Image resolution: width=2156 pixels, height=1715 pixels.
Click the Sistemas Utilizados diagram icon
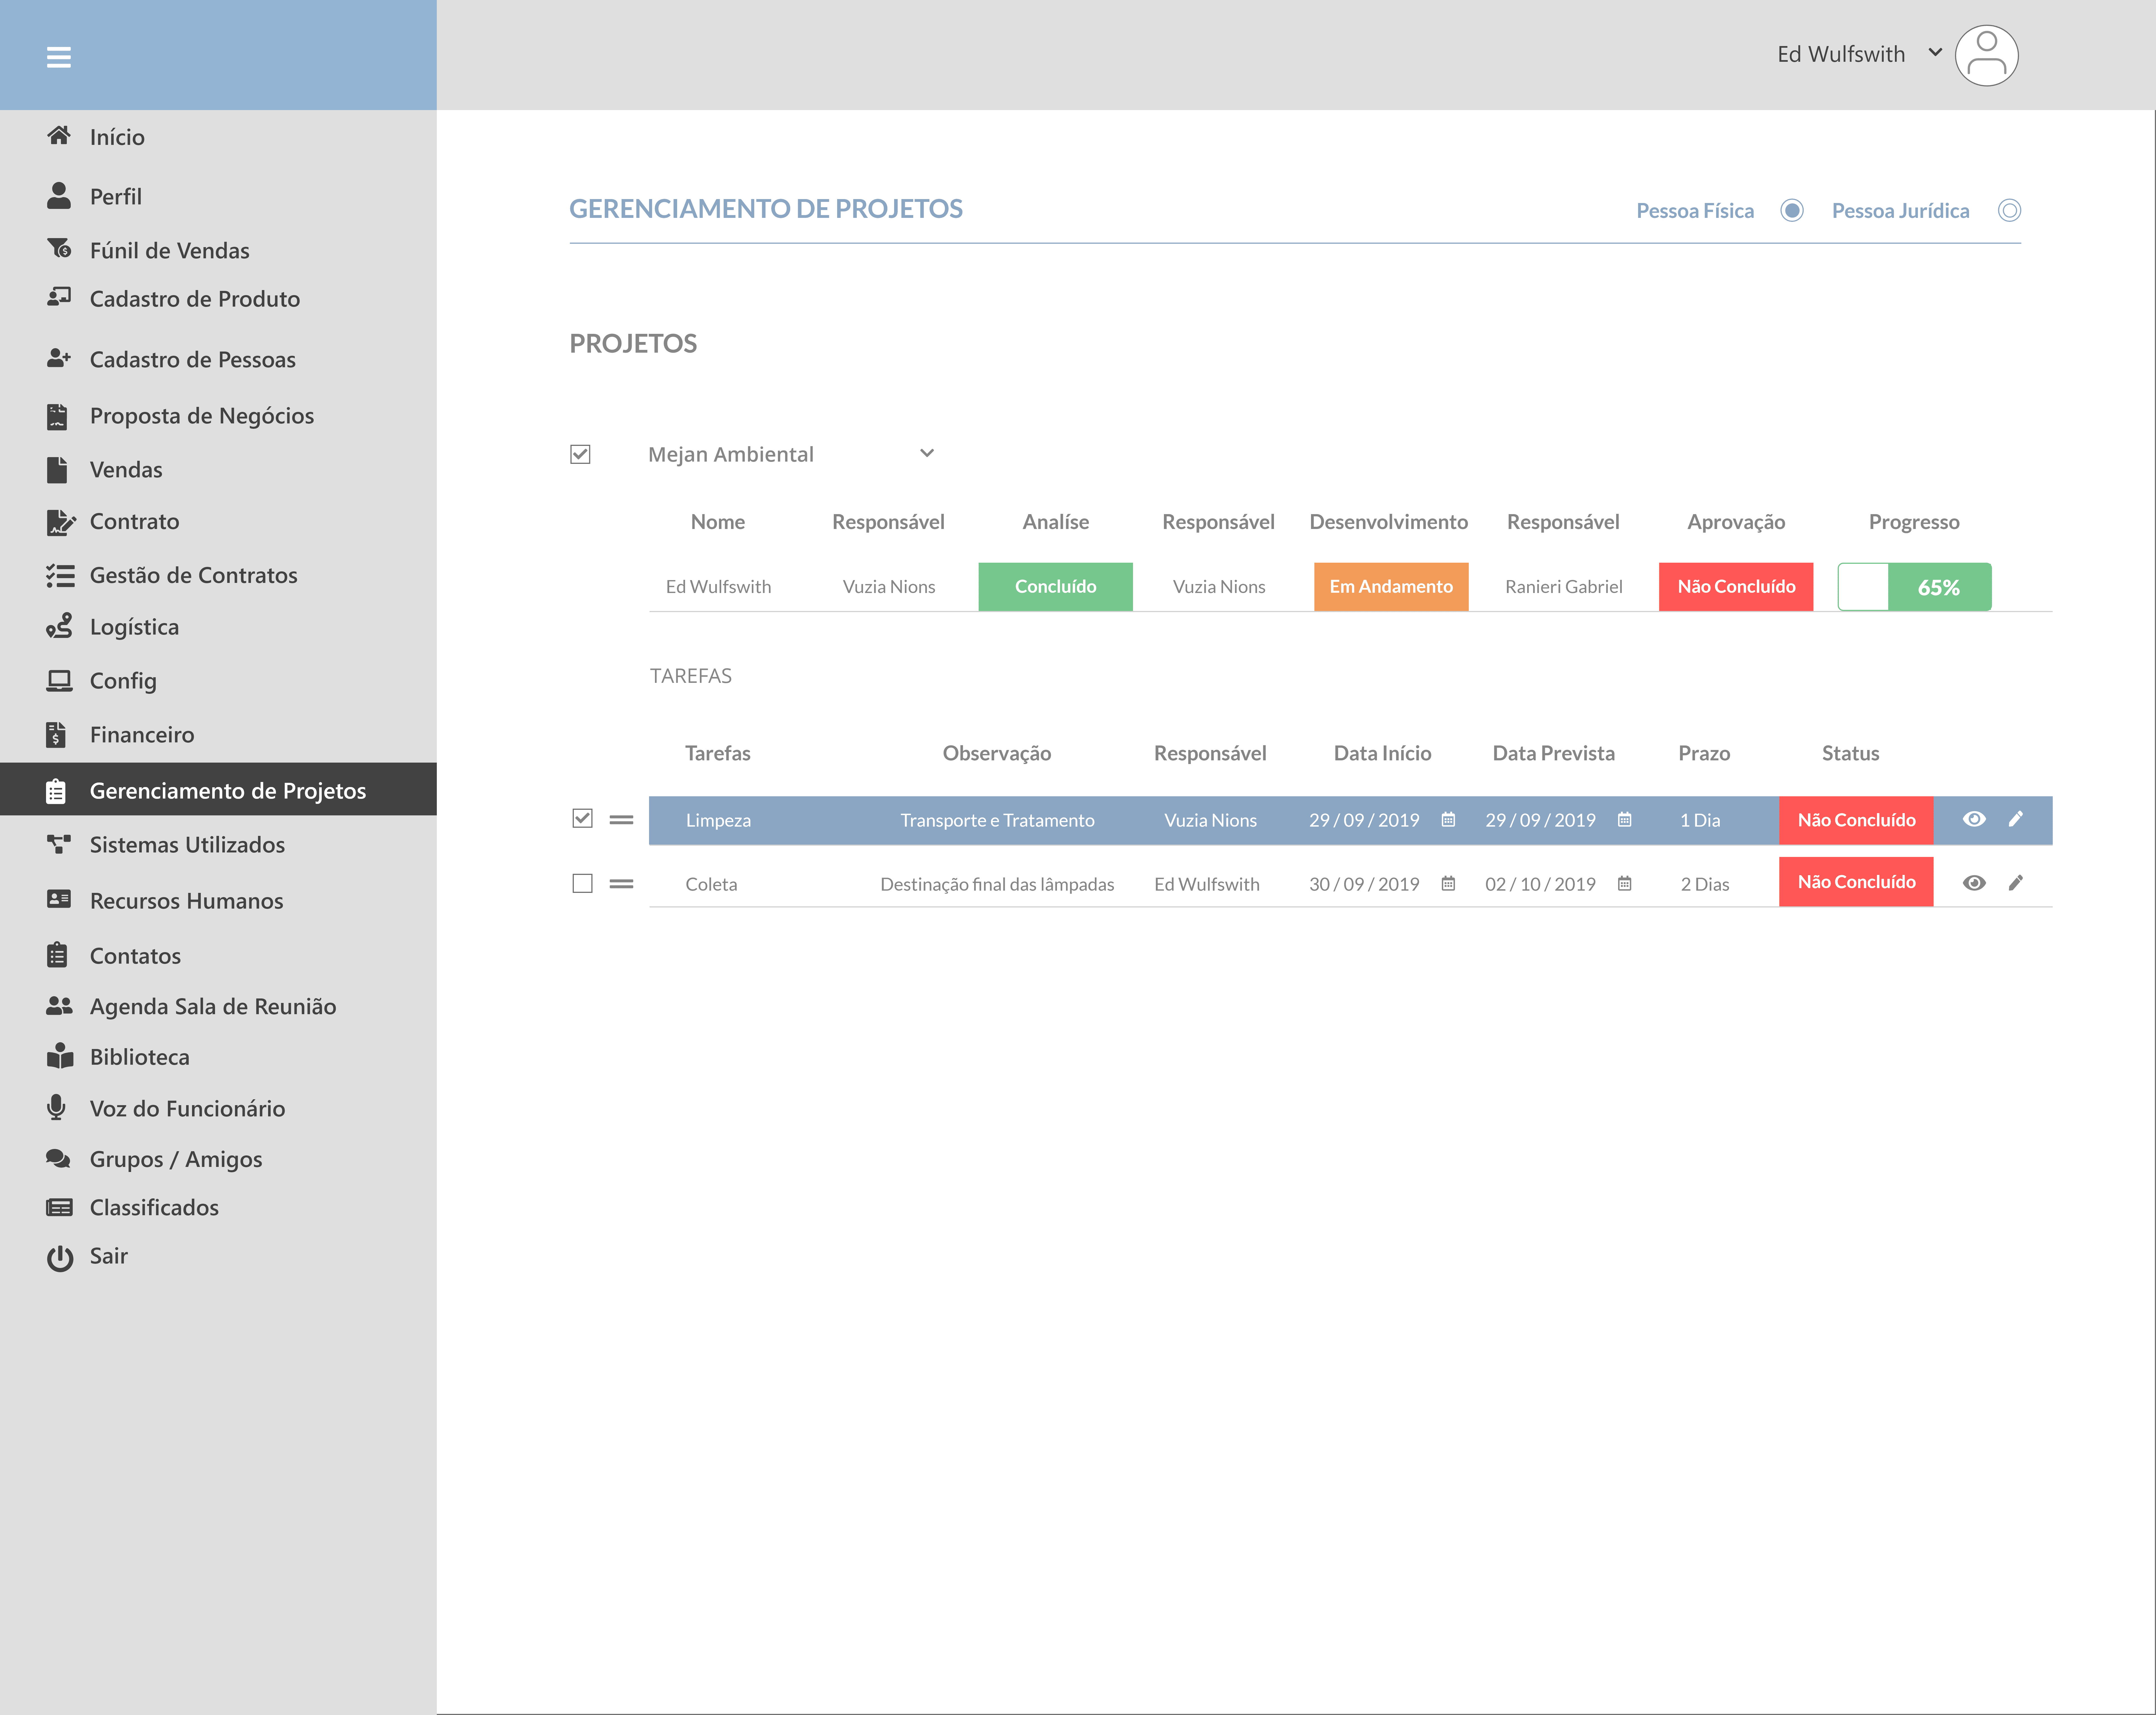(59, 844)
